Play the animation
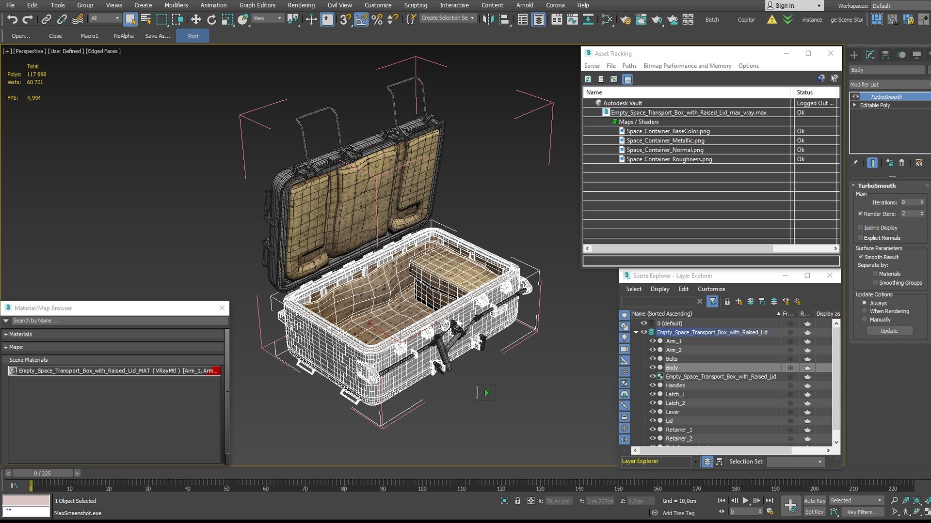931x523 pixels. tap(745, 501)
